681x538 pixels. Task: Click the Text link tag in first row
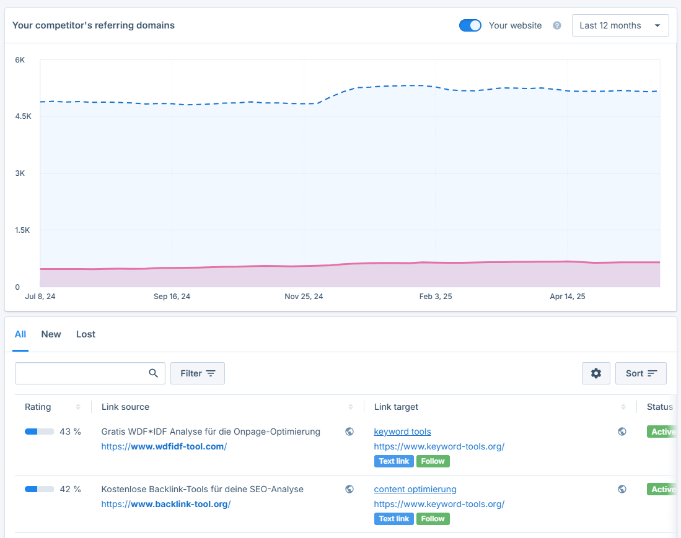(x=394, y=461)
